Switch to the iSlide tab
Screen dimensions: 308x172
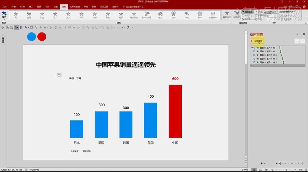[x=22, y=7]
